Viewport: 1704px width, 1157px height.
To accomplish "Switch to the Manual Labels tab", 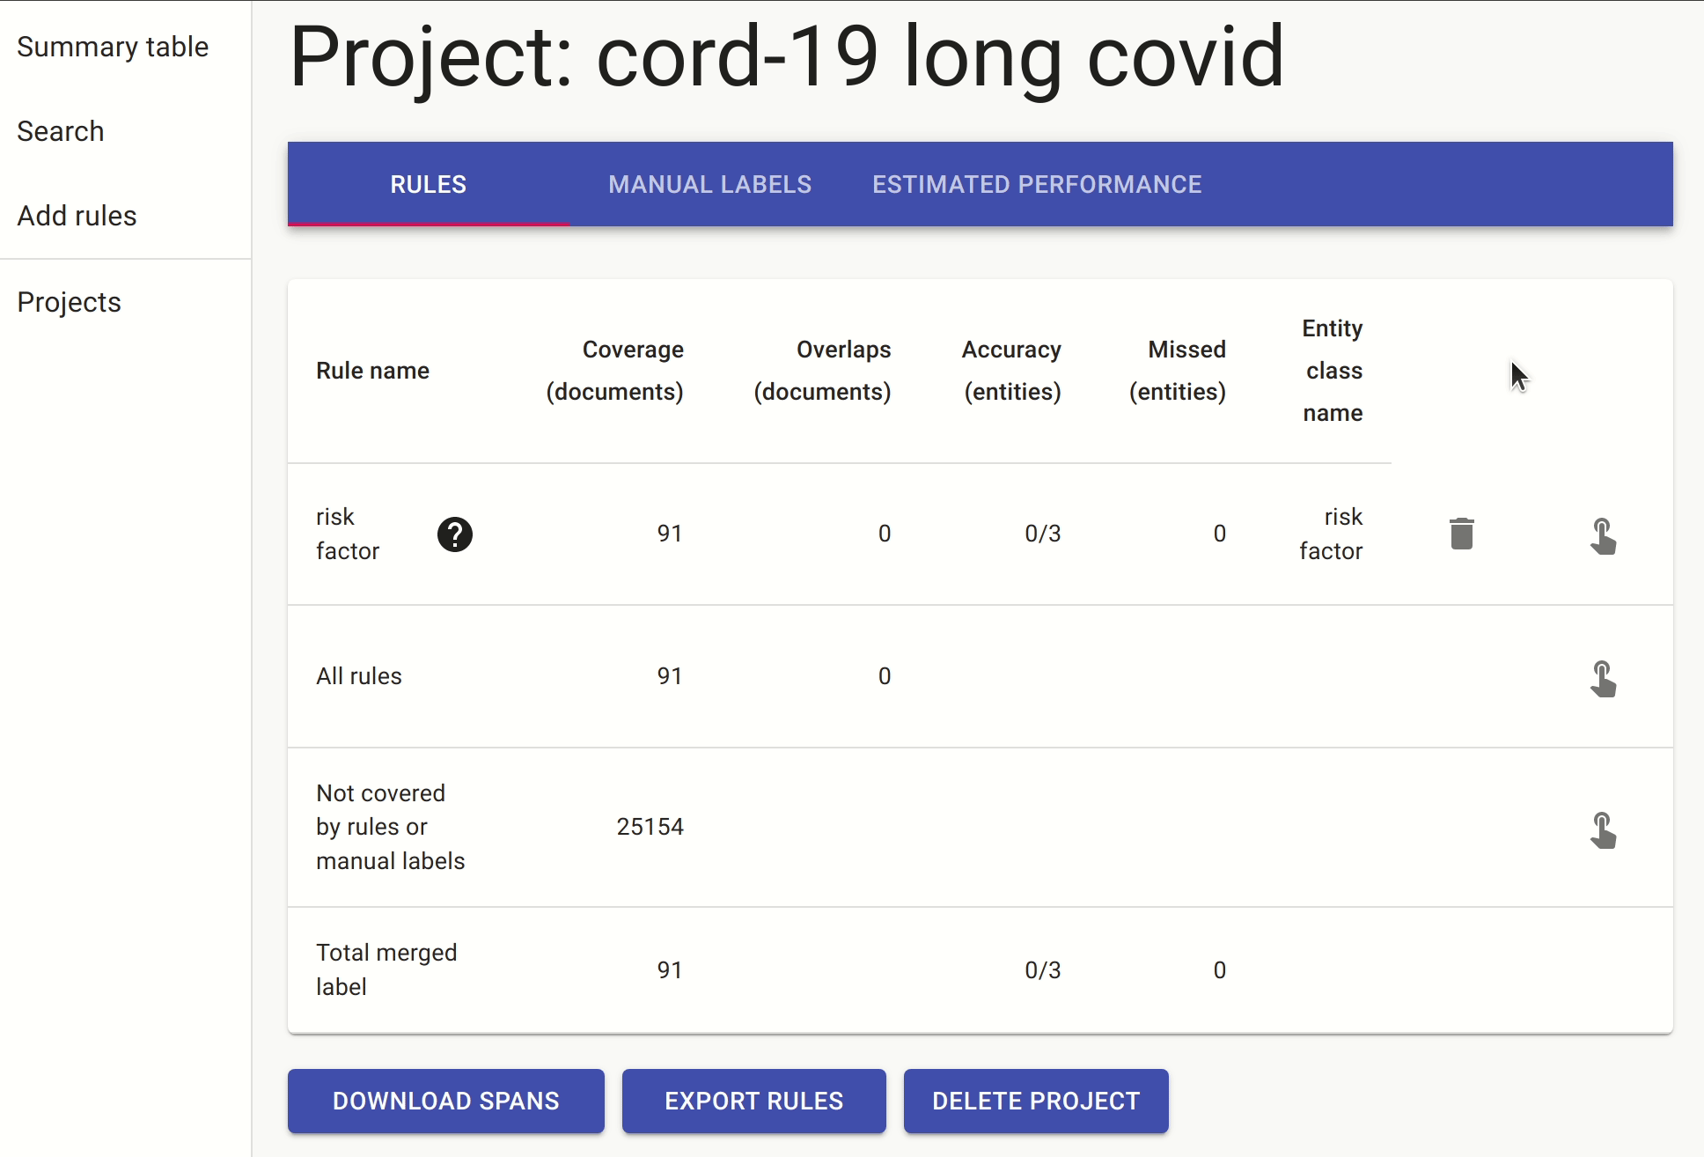I will (x=709, y=184).
